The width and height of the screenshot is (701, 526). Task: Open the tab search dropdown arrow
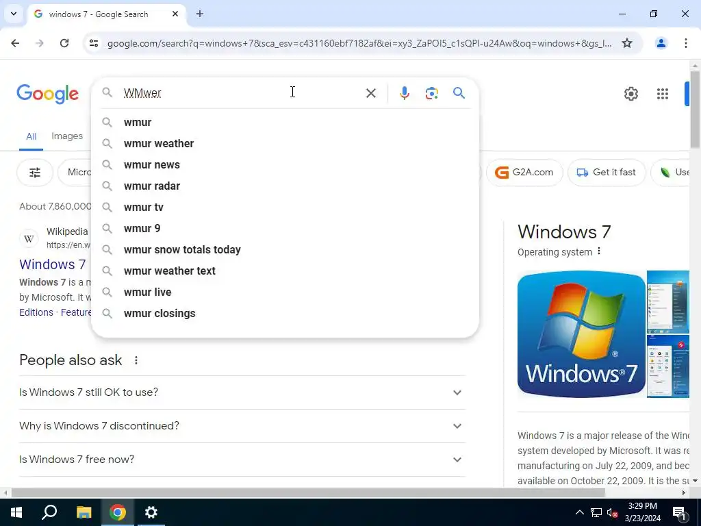[14, 14]
